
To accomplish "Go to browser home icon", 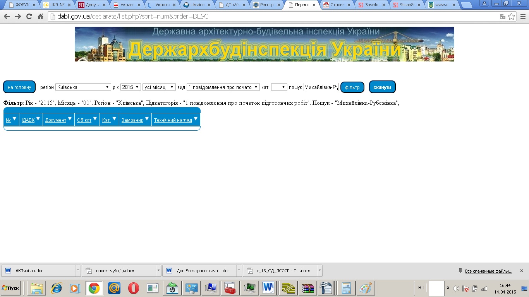I will [40, 17].
